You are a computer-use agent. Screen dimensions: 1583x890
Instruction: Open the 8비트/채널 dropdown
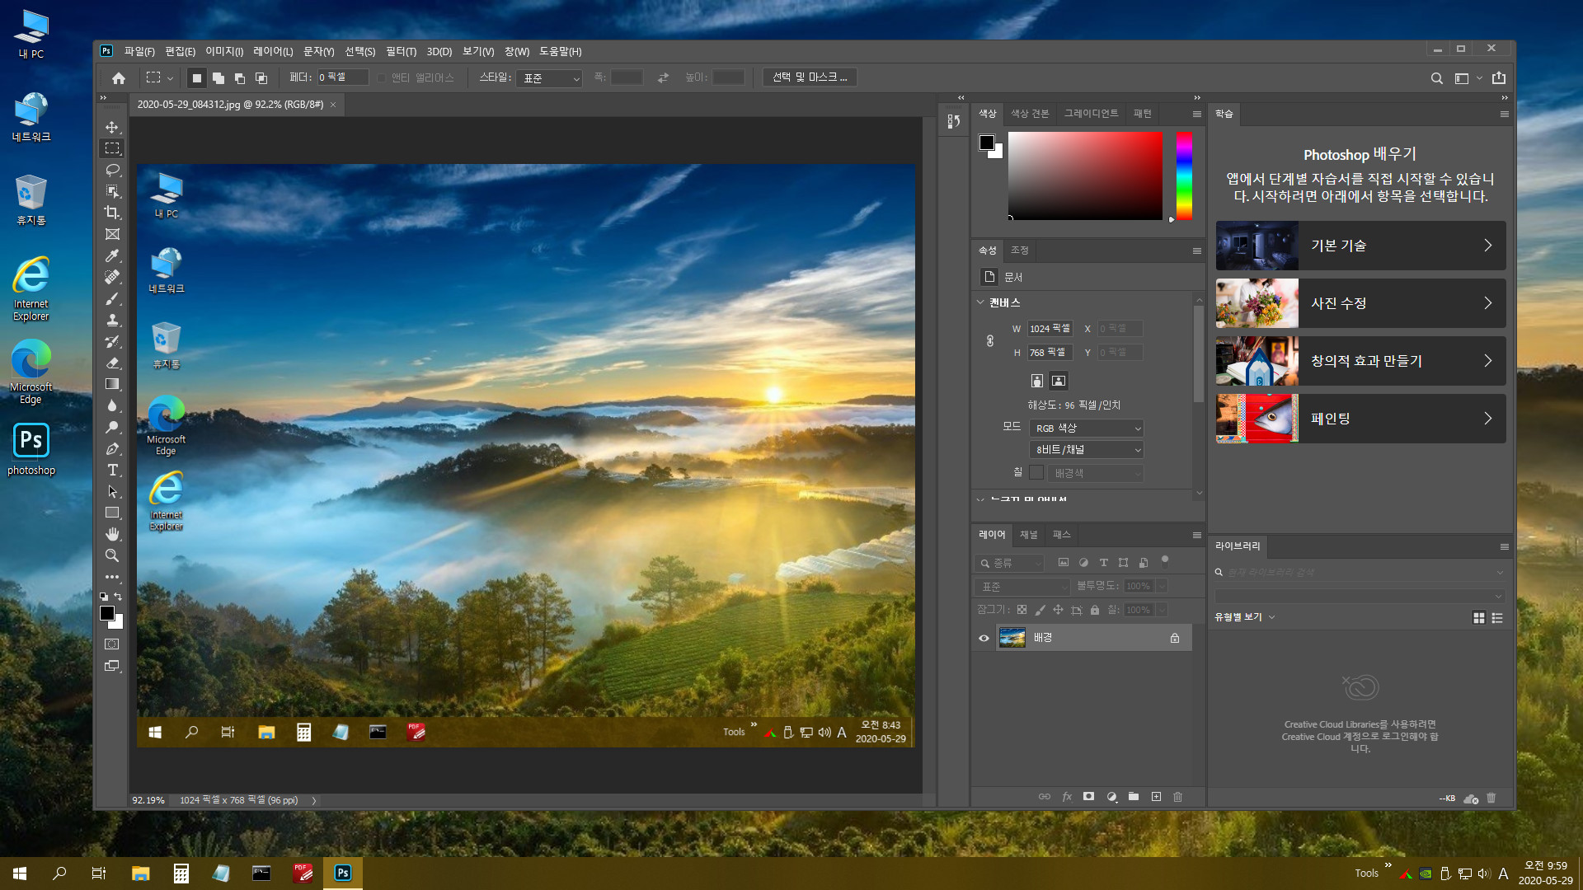[1087, 450]
